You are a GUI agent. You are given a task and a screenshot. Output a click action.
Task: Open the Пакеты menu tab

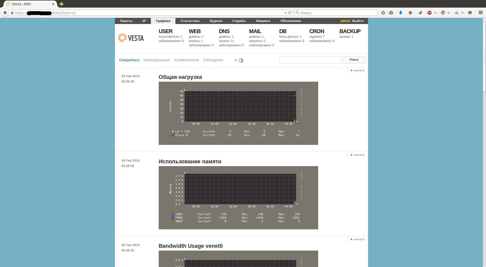[x=126, y=21]
